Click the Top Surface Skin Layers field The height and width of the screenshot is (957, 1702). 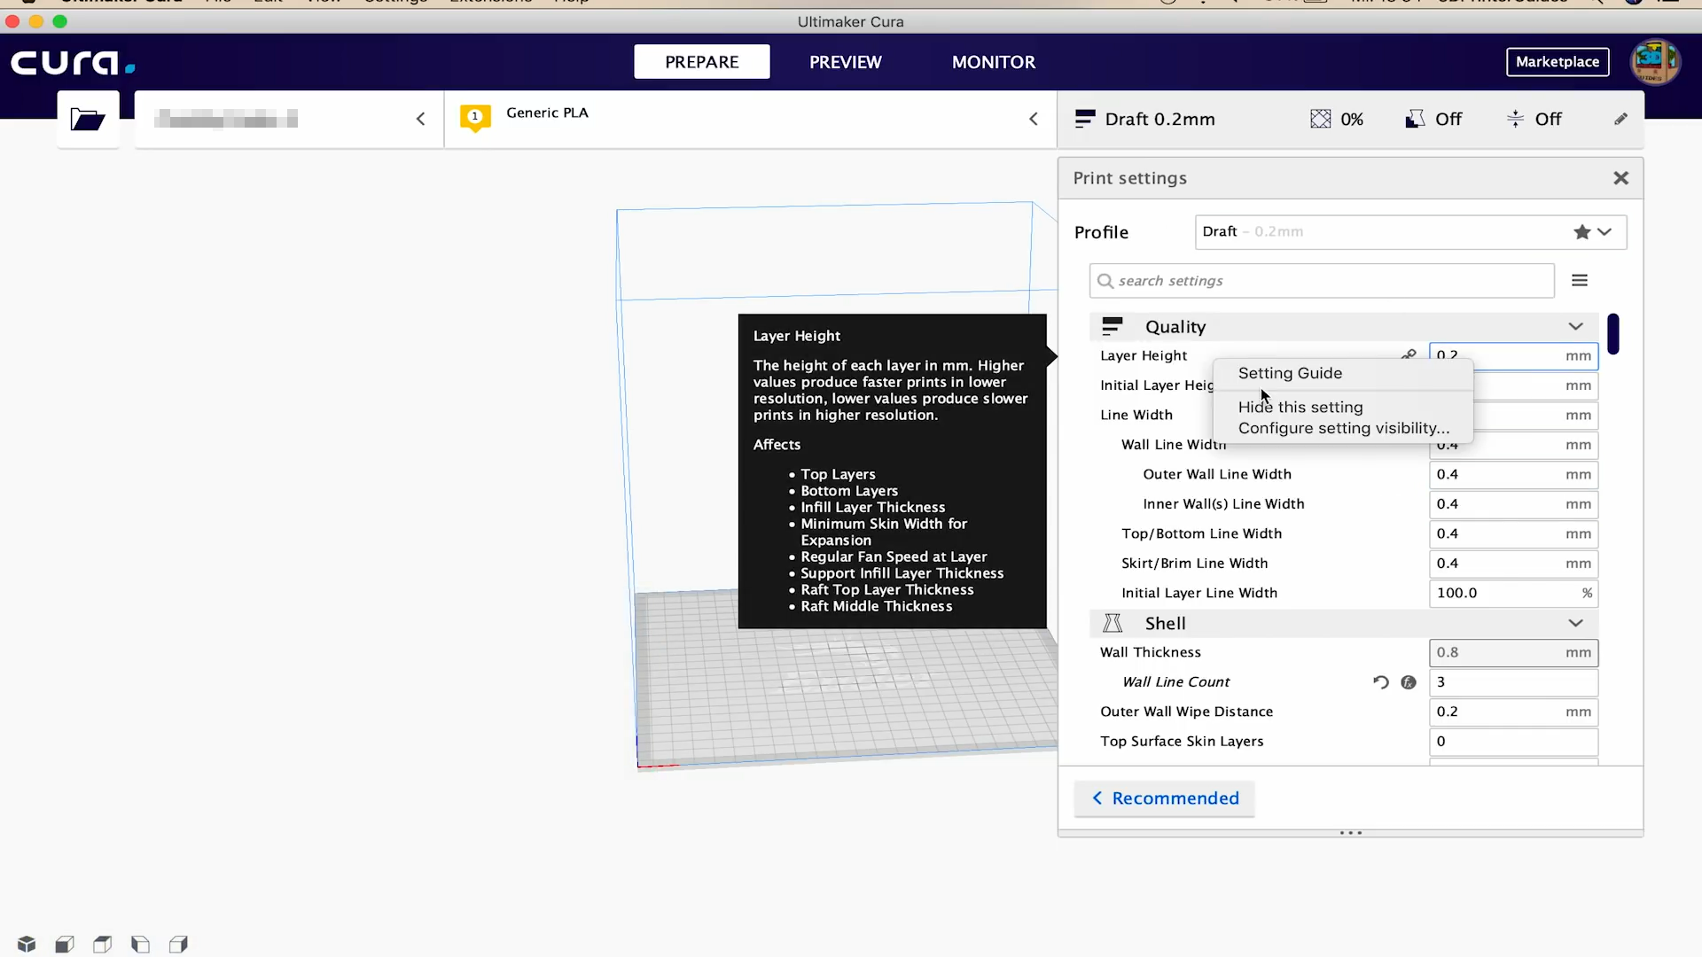pyautogui.click(x=1513, y=742)
